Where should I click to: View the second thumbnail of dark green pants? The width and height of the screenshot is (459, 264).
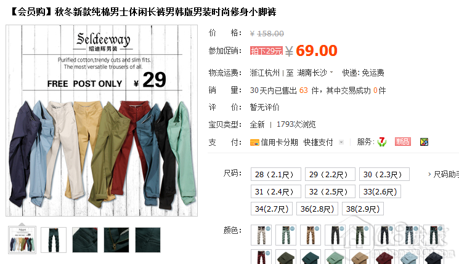[54, 240]
